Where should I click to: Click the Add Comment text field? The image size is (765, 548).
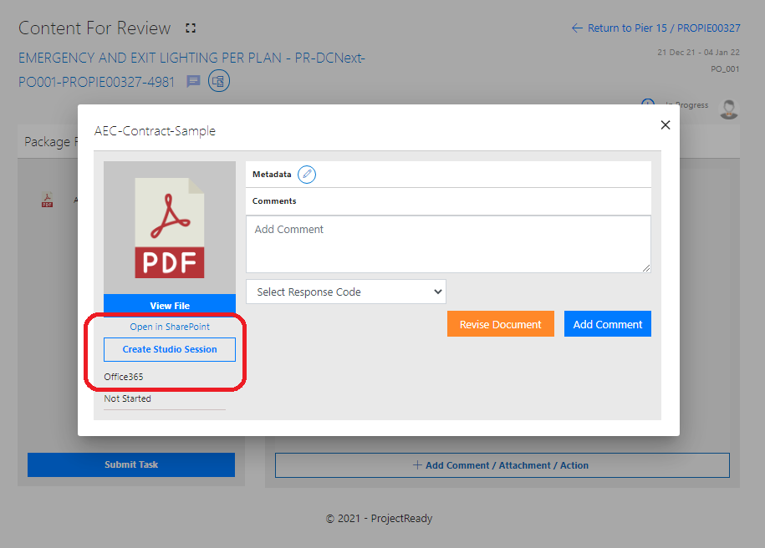pos(448,244)
